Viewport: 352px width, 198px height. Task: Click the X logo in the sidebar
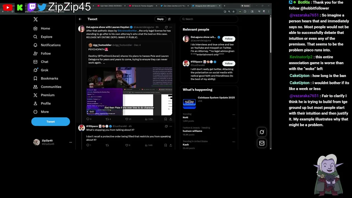point(35,19)
